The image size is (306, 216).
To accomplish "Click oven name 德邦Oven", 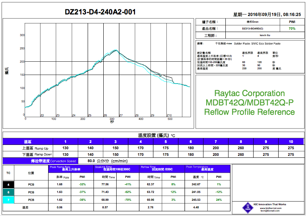I will click(252, 21).
